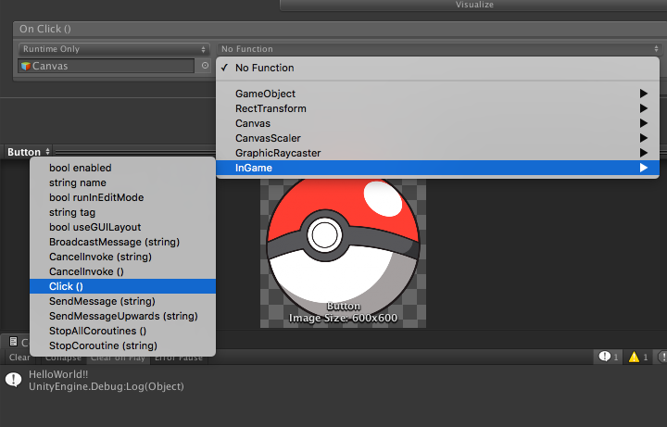Choose StopCoroutine (string) function
This screenshot has height=427, width=667.
[122, 345]
